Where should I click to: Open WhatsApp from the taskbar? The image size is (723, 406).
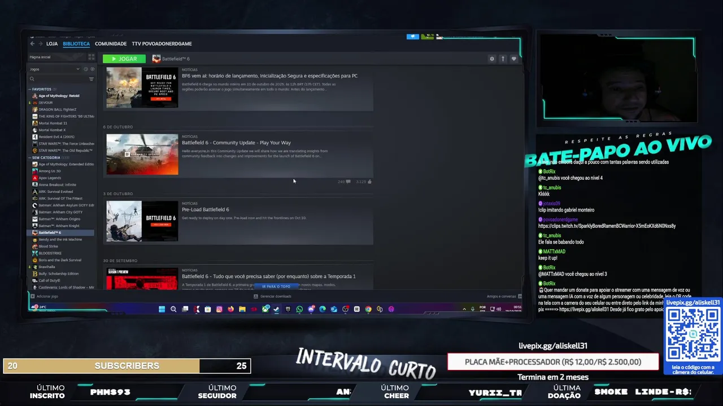299,309
